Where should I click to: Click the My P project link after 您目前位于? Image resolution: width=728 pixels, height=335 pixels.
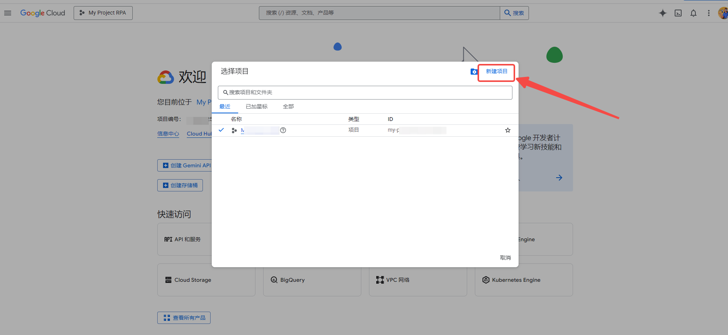tap(204, 102)
